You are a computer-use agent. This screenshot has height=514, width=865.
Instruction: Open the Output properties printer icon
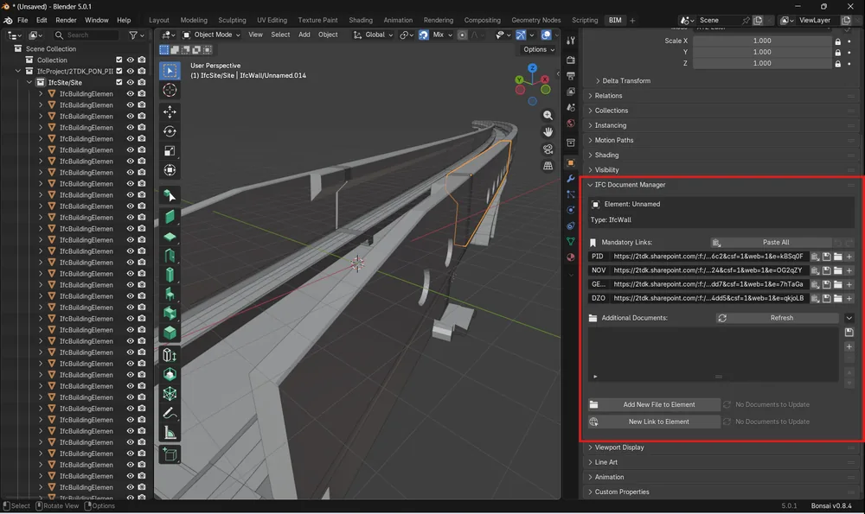(x=571, y=75)
